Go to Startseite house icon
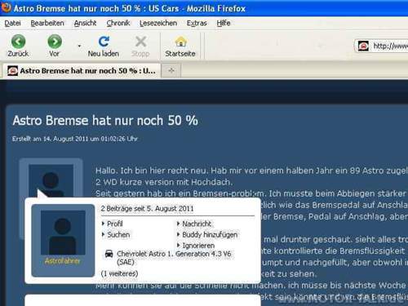This screenshot has width=408, height=306. [x=180, y=42]
